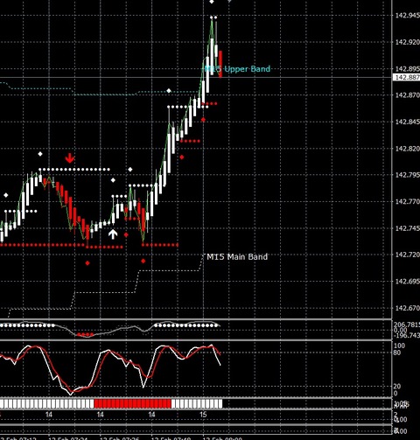The image size is (420, 440).
Task: Click the 142.745 price axis label
Action: pyautogui.click(x=407, y=228)
